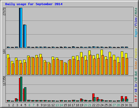Click day label "1" on the x-axis
The width and height of the screenshot is (139, 108).
point(9,105)
